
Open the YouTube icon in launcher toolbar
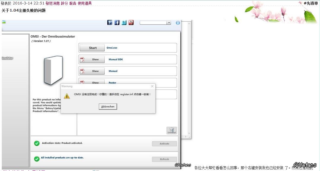[131, 23]
